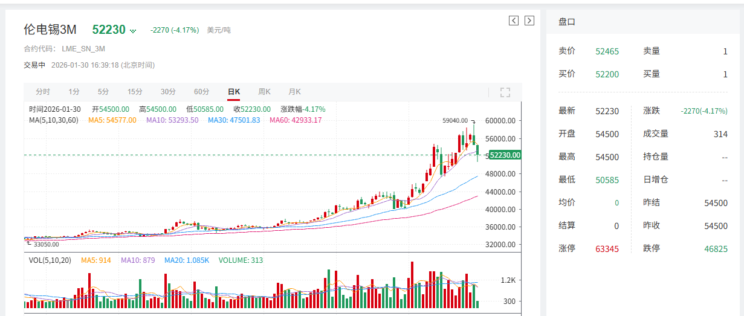Switch to 周K chart tab
744x316 pixels.
pyautogui.click(x=264, y=92)
